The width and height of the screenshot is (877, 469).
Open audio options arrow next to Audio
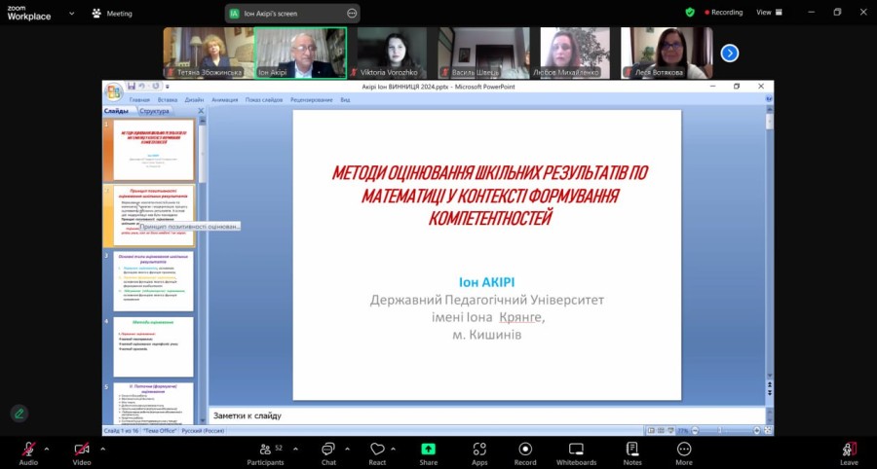click(47, 449)
